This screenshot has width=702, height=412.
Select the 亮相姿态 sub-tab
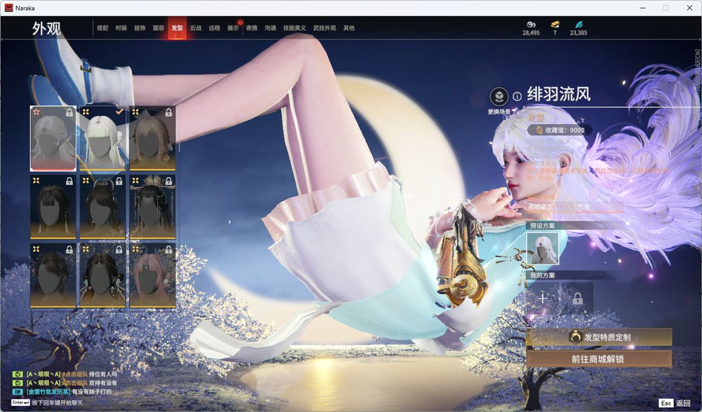[550, 207]
